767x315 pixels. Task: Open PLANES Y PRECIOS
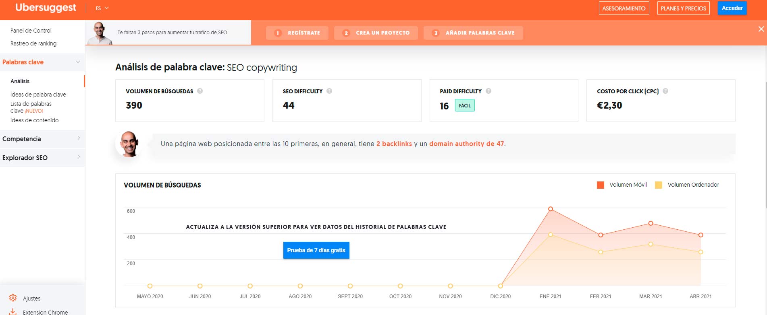click(683, 8)
